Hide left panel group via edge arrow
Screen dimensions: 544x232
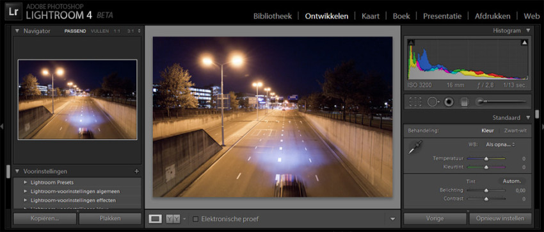coord(2,126)
